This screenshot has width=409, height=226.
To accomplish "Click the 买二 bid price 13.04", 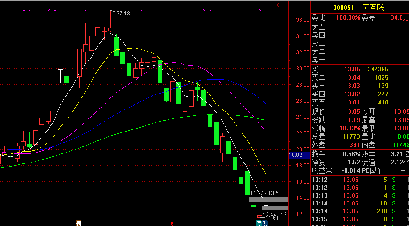I will click(x=352, y=77).
